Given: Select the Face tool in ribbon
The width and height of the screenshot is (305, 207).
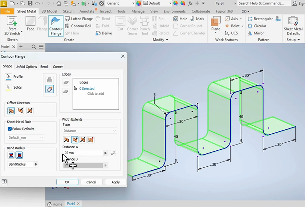Looking at the screenshot, I should click(x=30, y=24).
